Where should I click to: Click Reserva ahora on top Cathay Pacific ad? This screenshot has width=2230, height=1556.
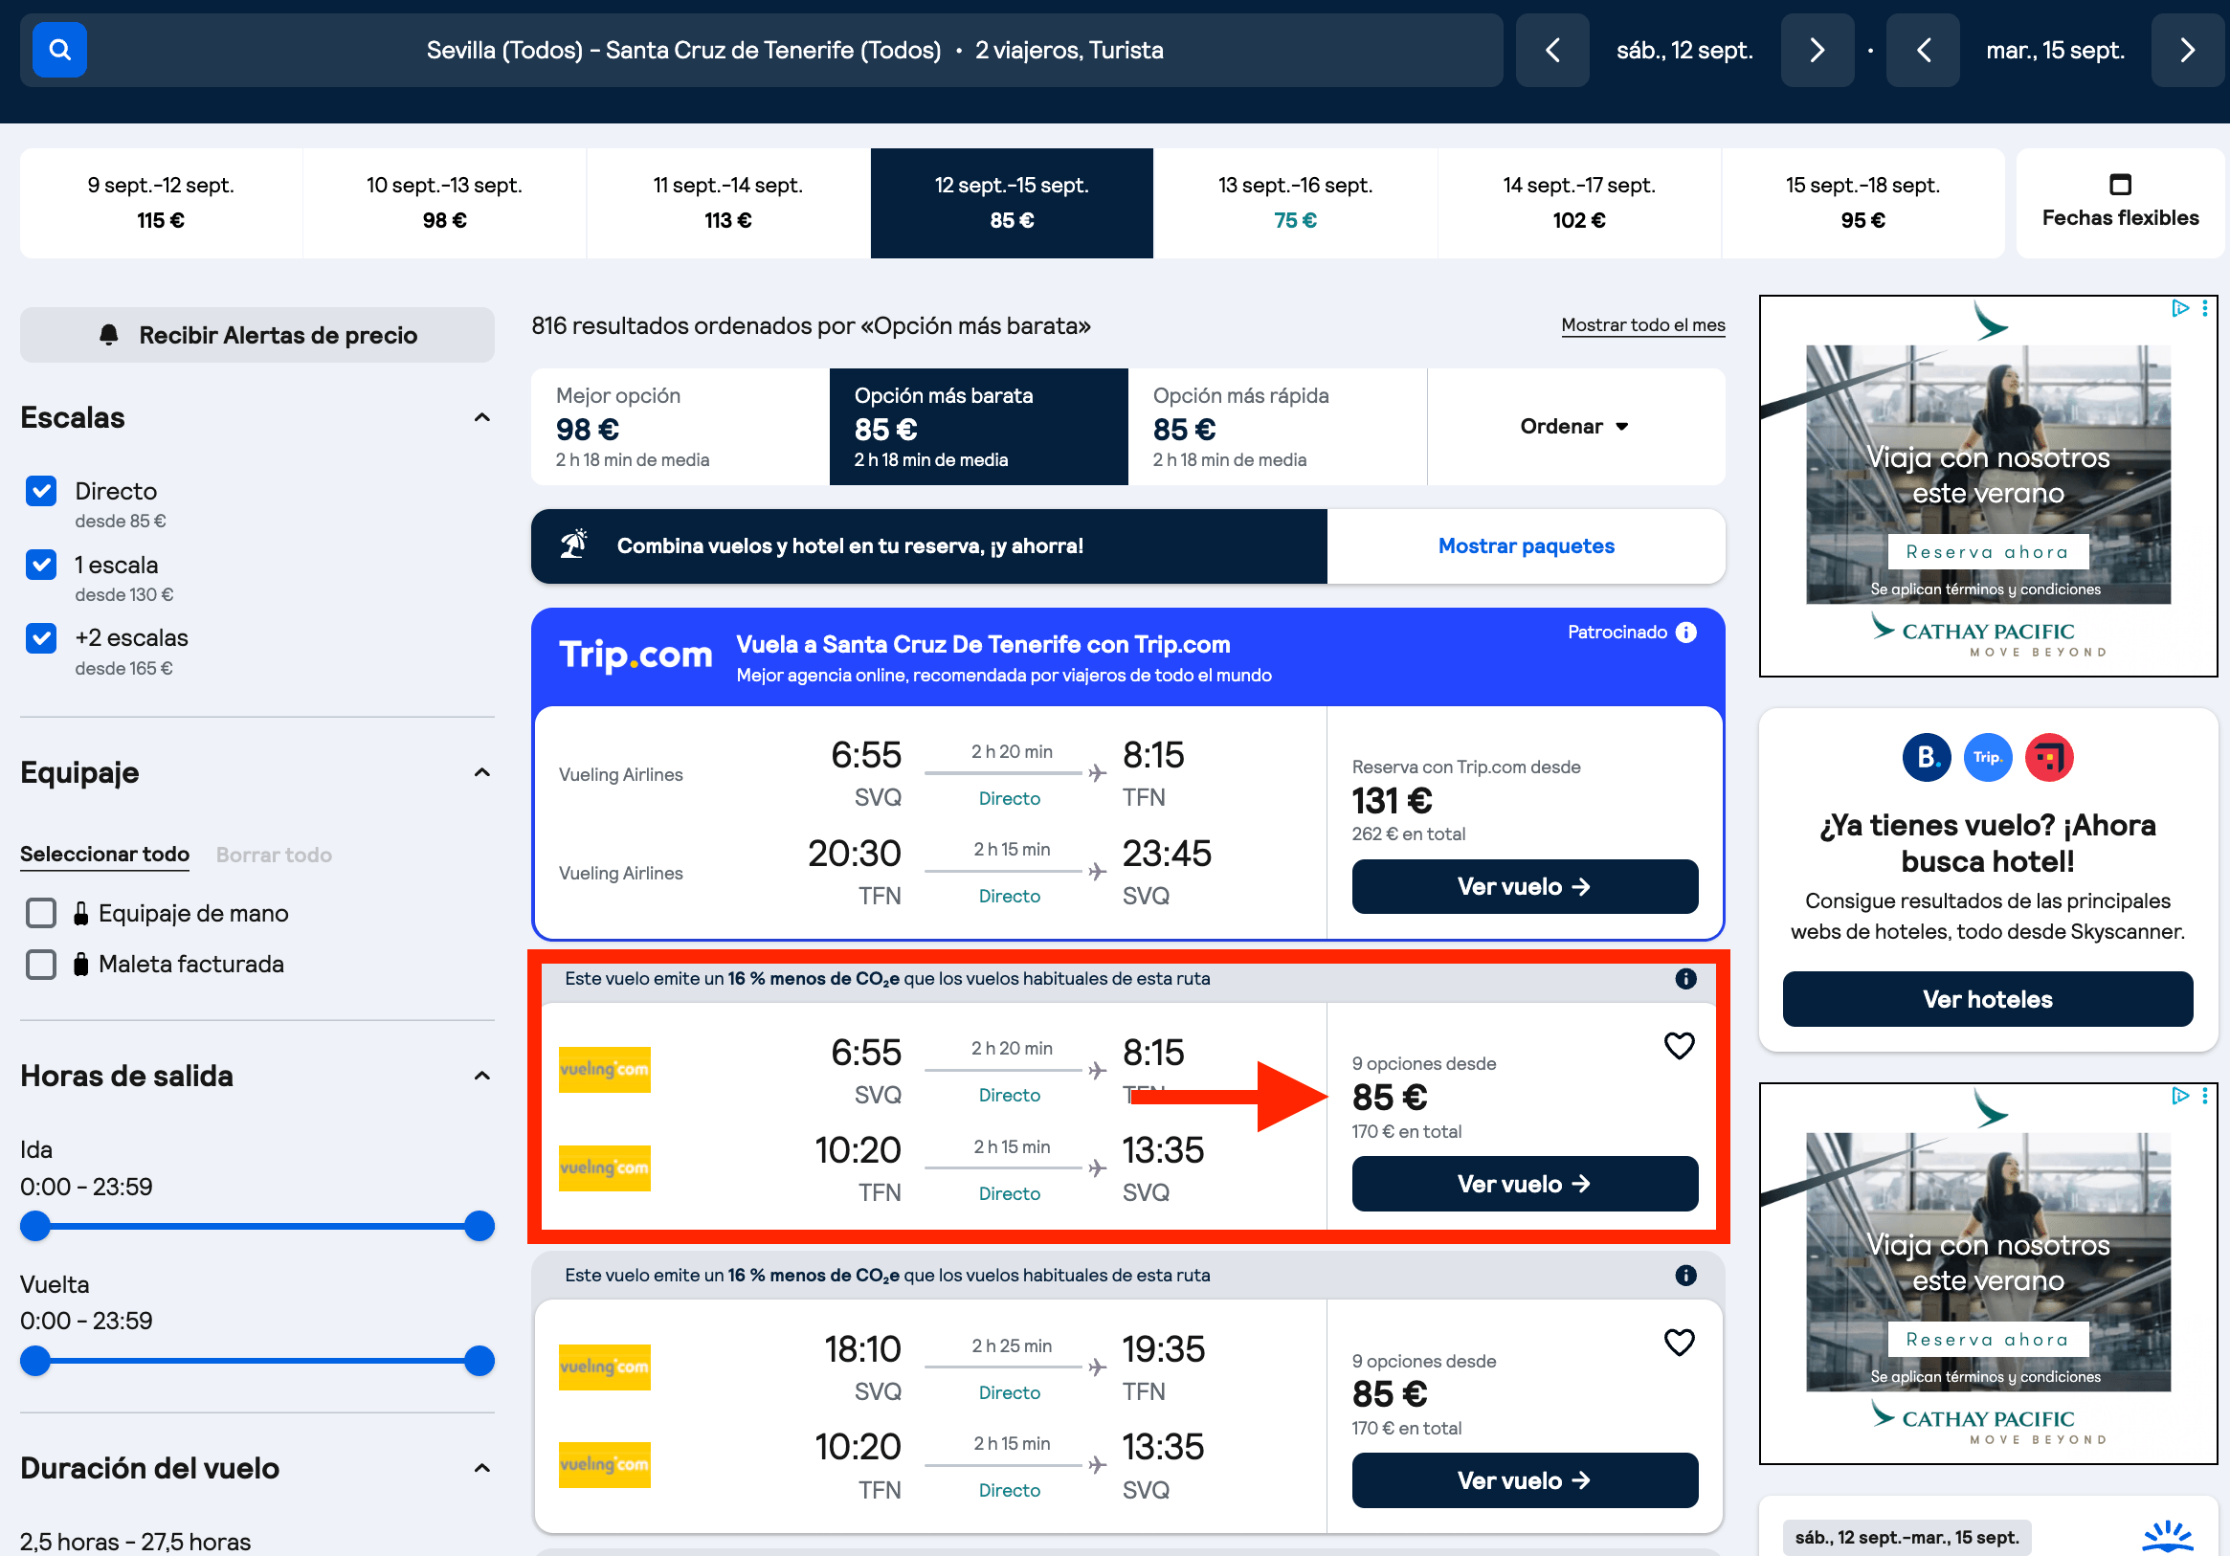click(1988, 552)
